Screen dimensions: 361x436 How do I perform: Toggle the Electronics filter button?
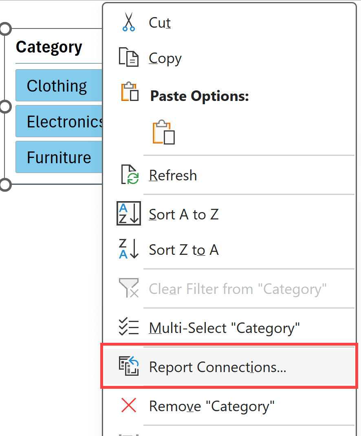(x=57, y=121)
